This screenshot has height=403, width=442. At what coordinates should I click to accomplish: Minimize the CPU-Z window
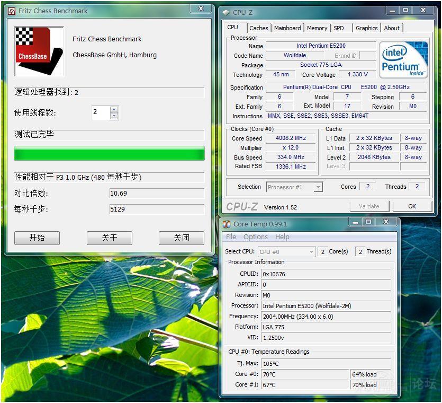click(392, 11)
